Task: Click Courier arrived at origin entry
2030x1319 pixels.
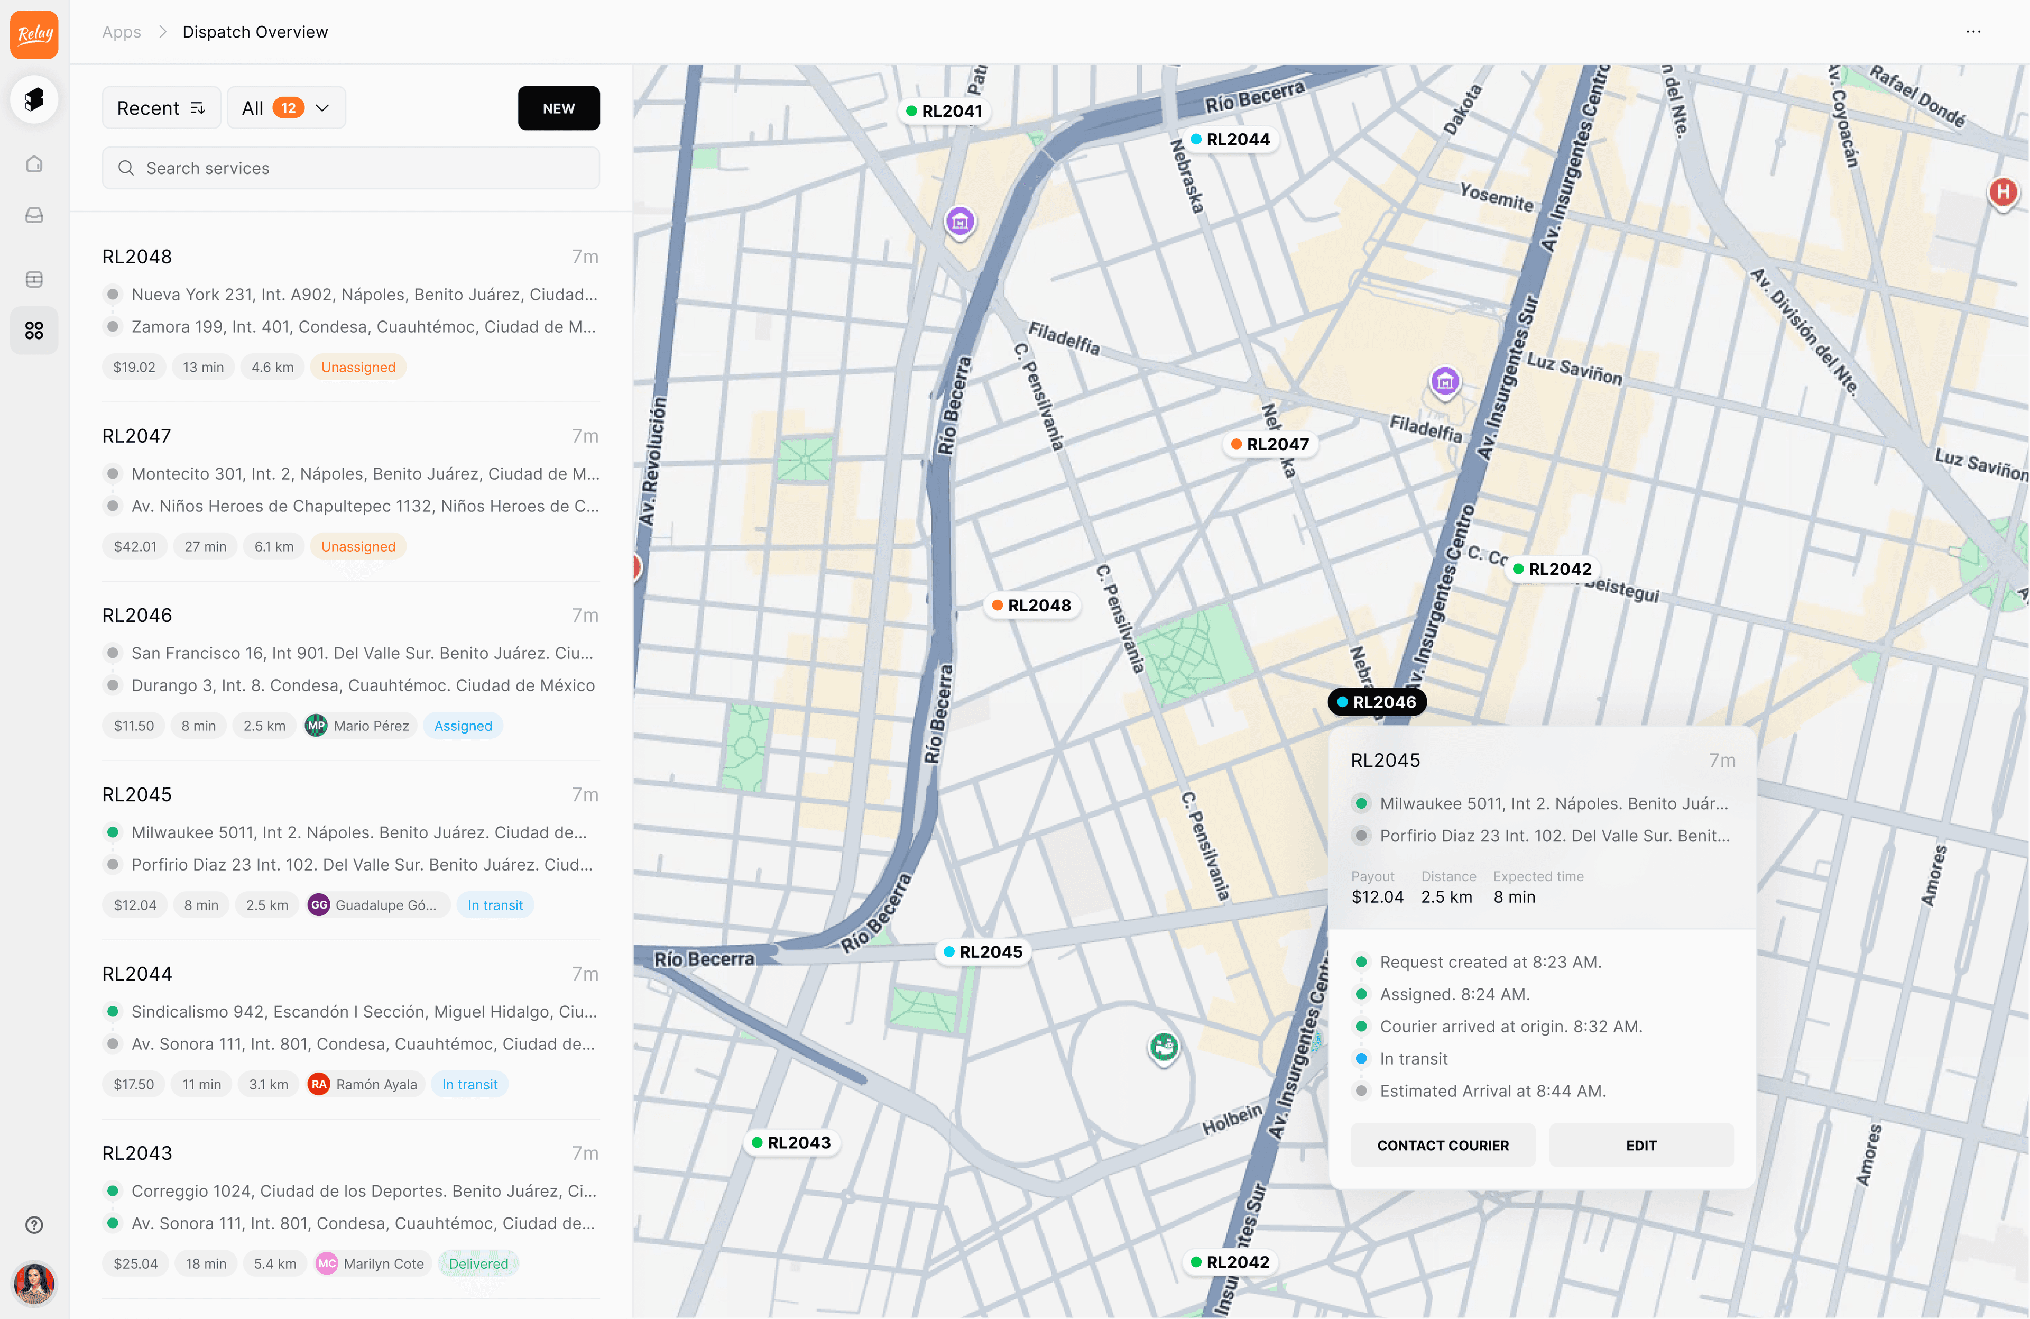Action: click(1510, 1027)
